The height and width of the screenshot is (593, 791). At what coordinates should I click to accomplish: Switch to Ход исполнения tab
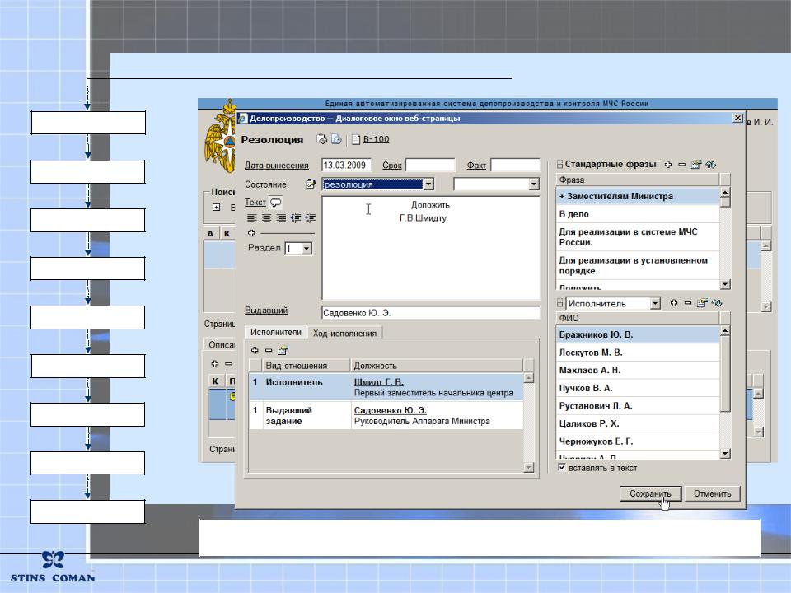[344, 334]
